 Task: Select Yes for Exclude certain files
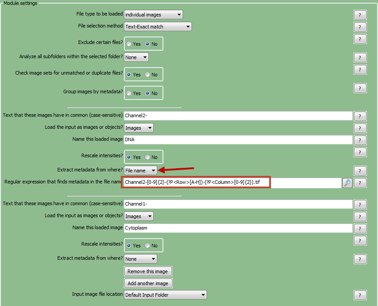(129, 44)
